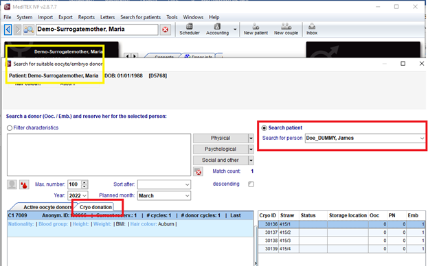Image resolution: width=428 pixels, height=266 pixels.
Task: Select the Filter characteristics radio button
Action: pyautogui.click(x=10, y=128)
